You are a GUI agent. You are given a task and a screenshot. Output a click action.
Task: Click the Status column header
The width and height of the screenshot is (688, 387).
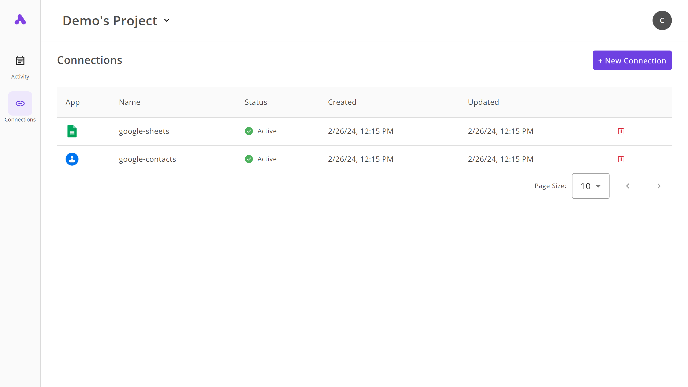[256, 102]
